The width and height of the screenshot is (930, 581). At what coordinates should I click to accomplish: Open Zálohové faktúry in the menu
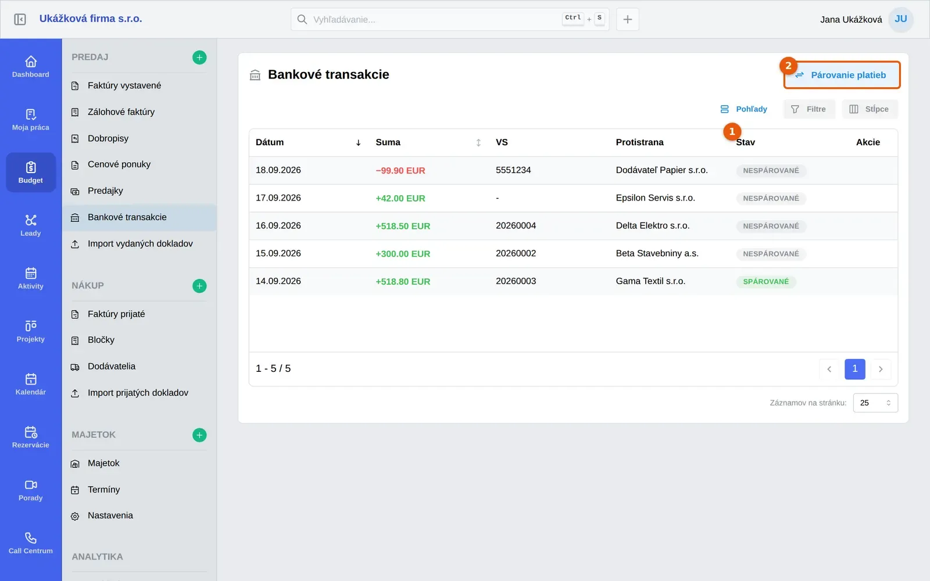coord(139,112)
